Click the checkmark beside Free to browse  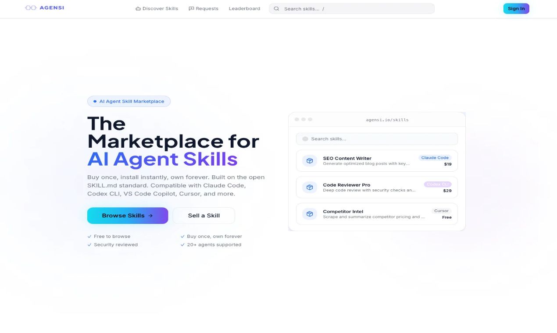pos(89,236)
